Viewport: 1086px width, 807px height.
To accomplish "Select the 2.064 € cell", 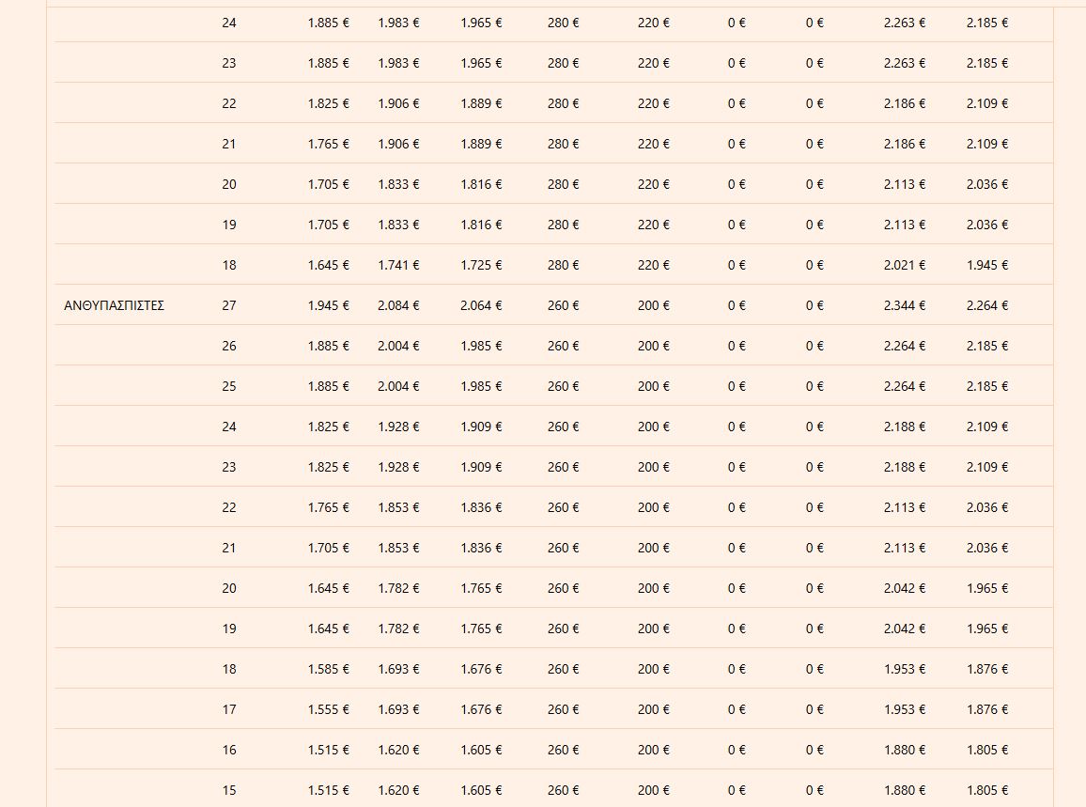I will (481, 305).
